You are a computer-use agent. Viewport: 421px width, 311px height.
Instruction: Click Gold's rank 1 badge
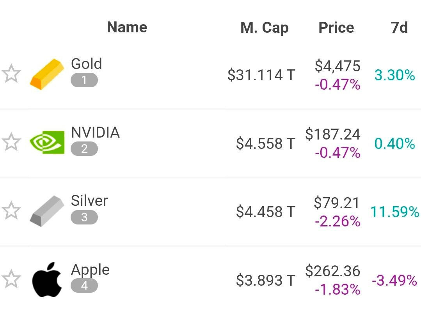(x=84, y=80)
